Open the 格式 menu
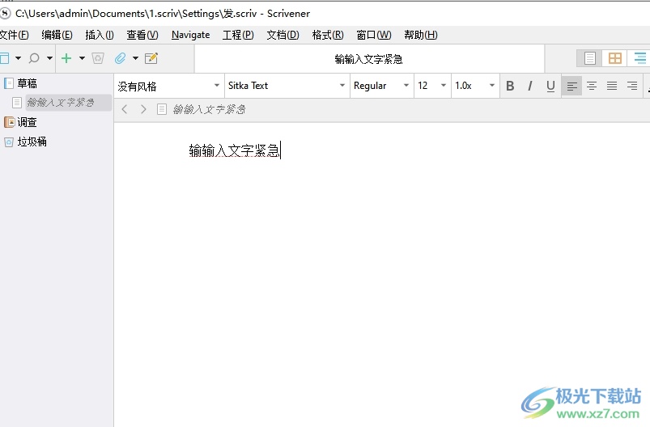 point(327,35)
